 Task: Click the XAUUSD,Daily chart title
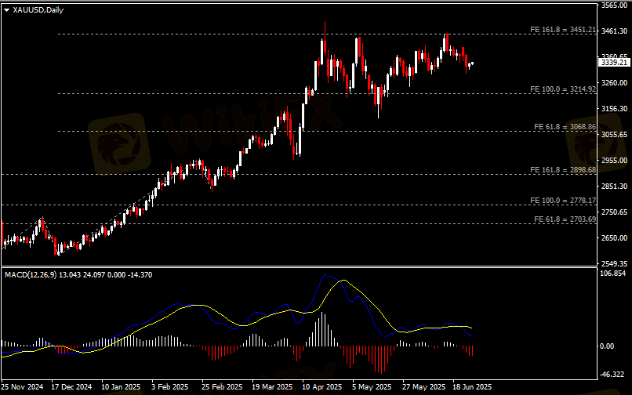tap(38, 10)
